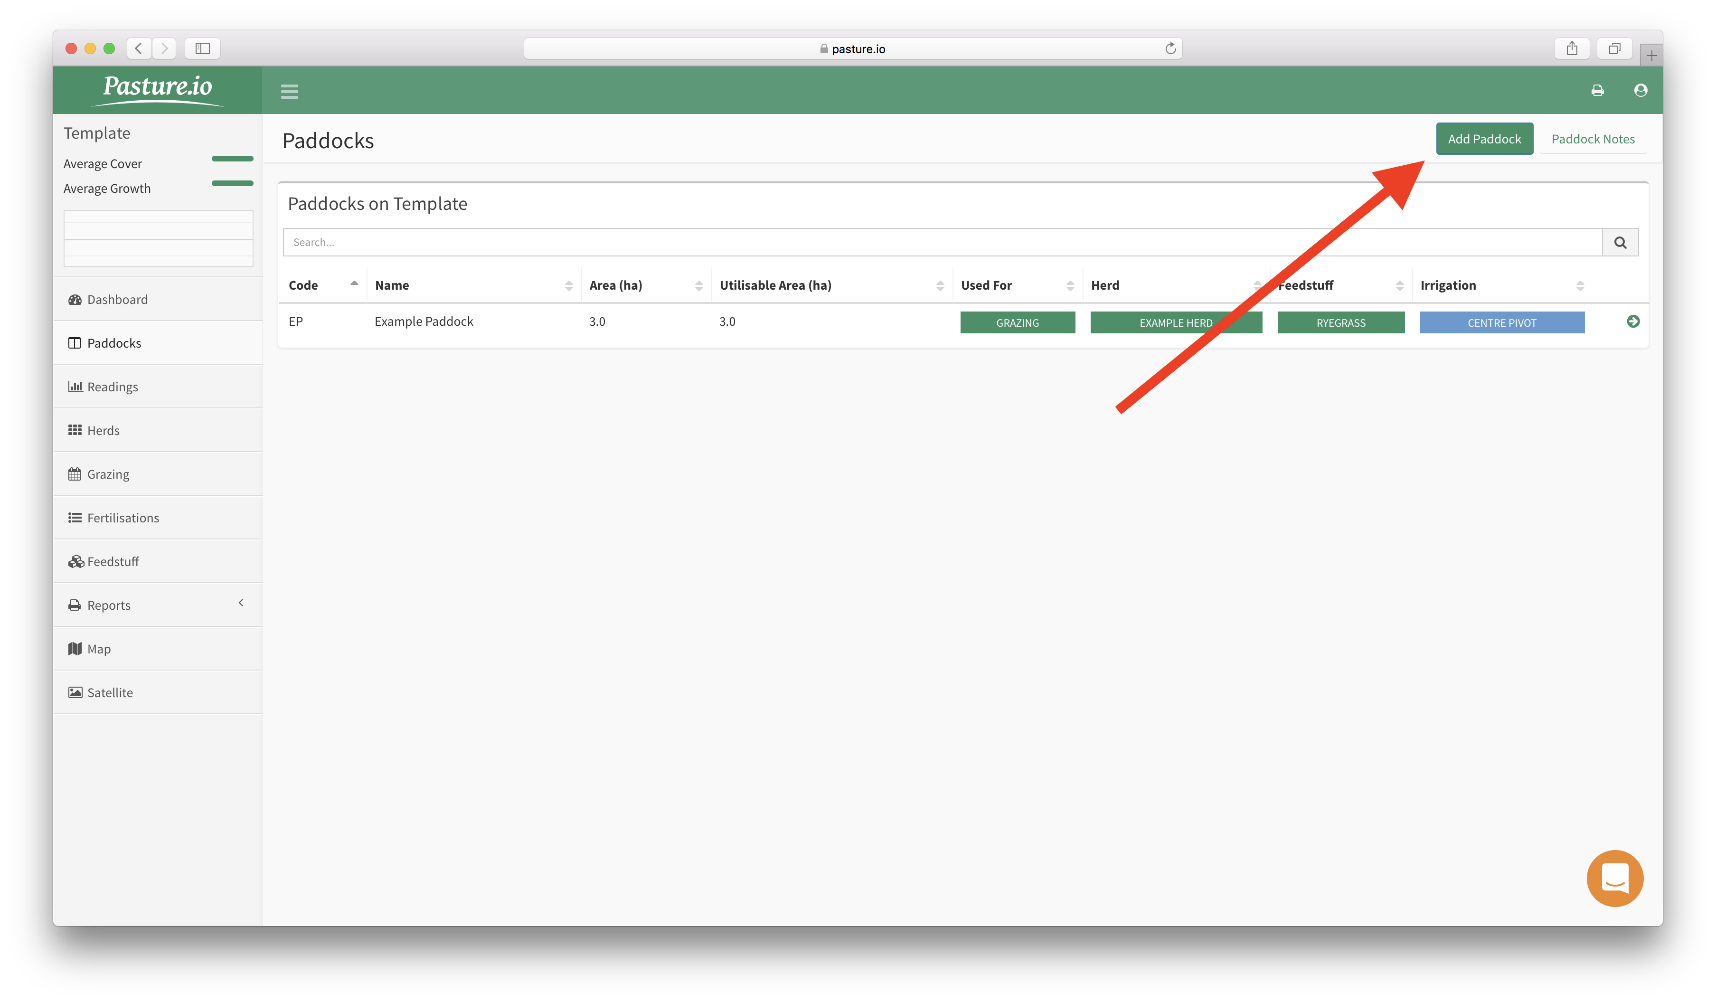Click the Template farm name

pyautogui.click(x=97, y=133)
